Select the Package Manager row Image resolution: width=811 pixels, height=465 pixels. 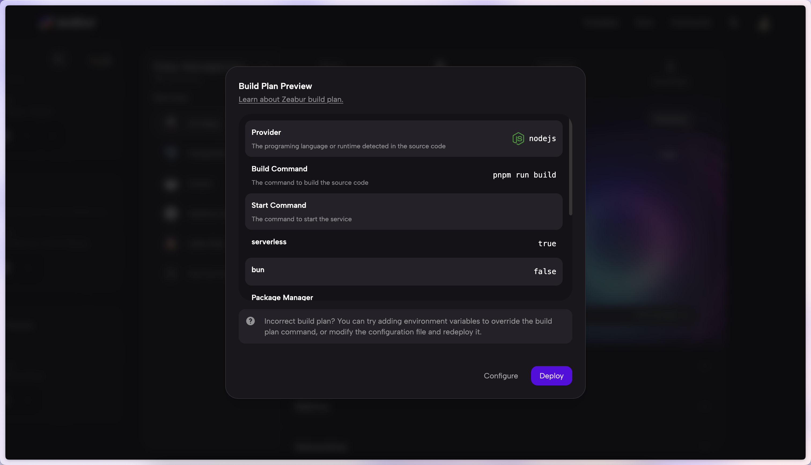point(282,297)
